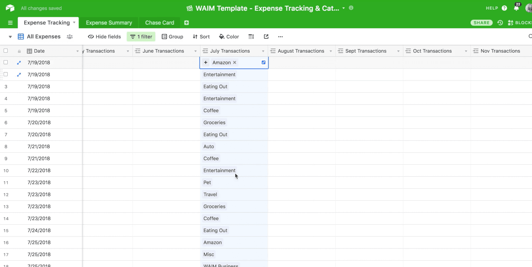Select the Misc cell in row 17

pyautogui.click(x=234, y=254)
